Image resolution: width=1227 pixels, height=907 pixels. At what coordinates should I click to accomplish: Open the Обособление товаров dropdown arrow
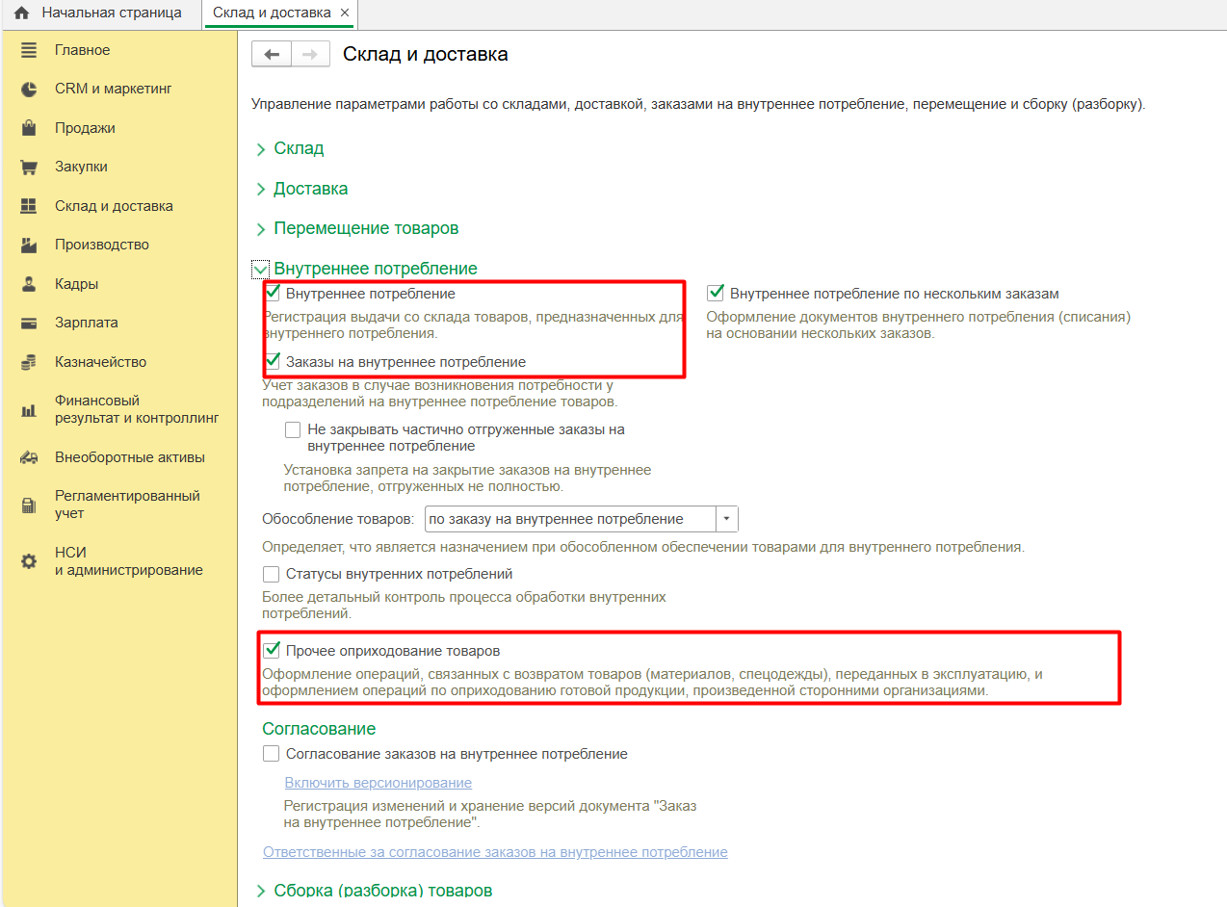726,519
